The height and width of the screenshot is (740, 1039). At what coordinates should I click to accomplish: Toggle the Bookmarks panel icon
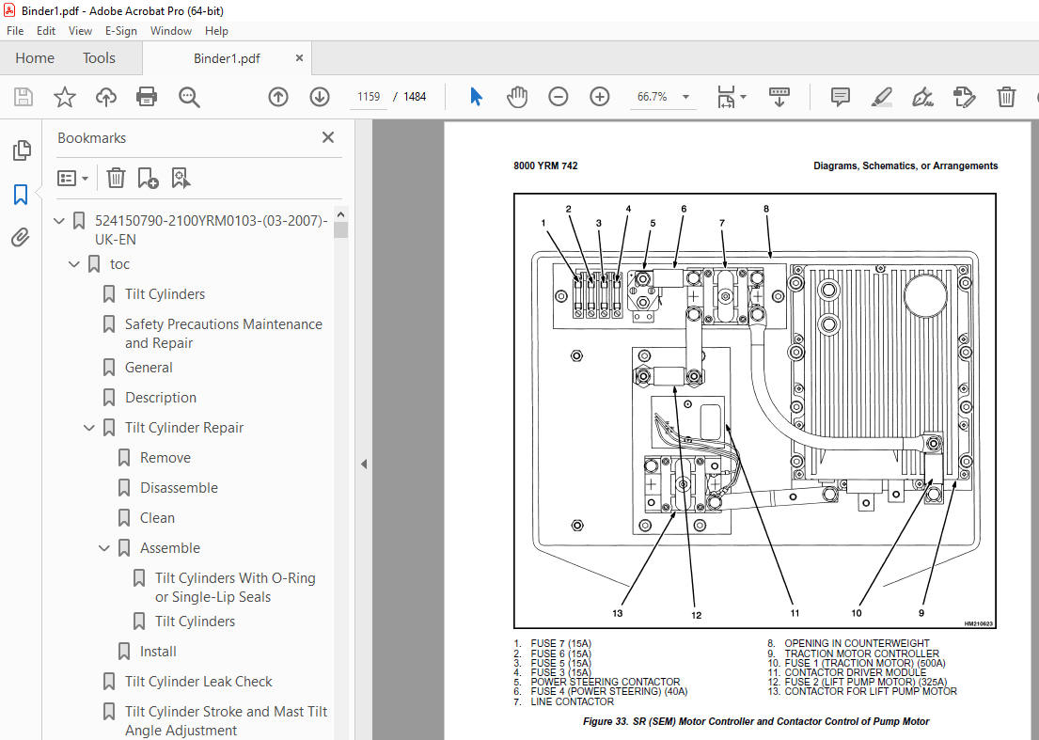(x=21, y=195)
